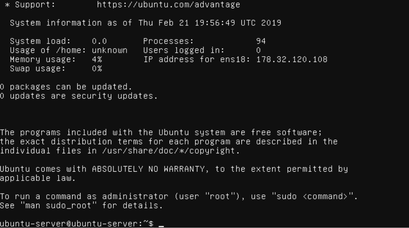Click the security updates line
409x228 pixels.
79,95
